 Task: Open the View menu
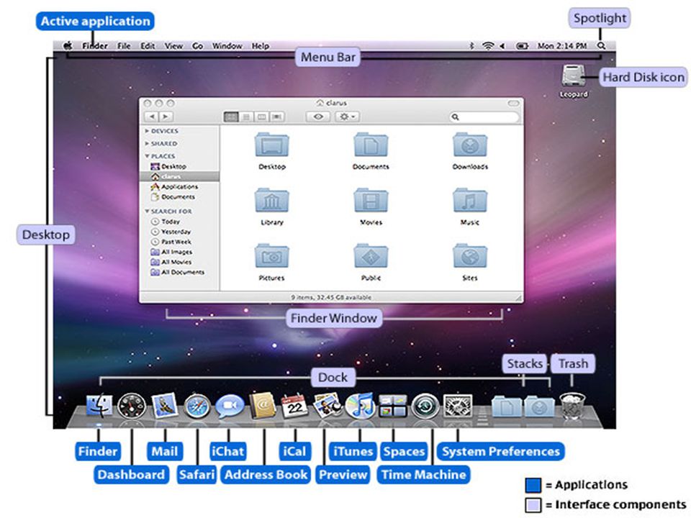coord(173,46)
